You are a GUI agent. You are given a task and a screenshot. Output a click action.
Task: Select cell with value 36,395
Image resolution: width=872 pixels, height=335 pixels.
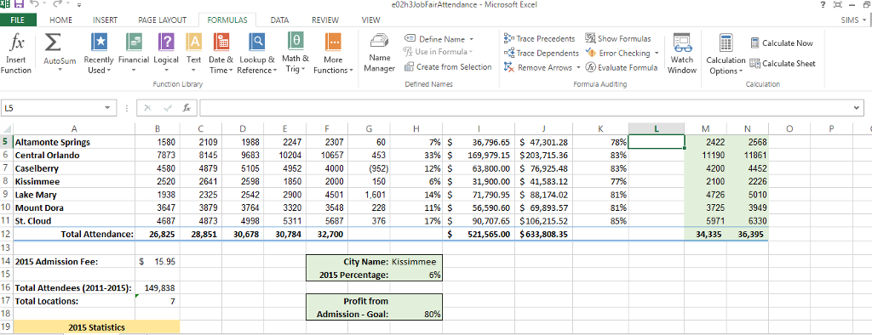click(x=748, y=234)
